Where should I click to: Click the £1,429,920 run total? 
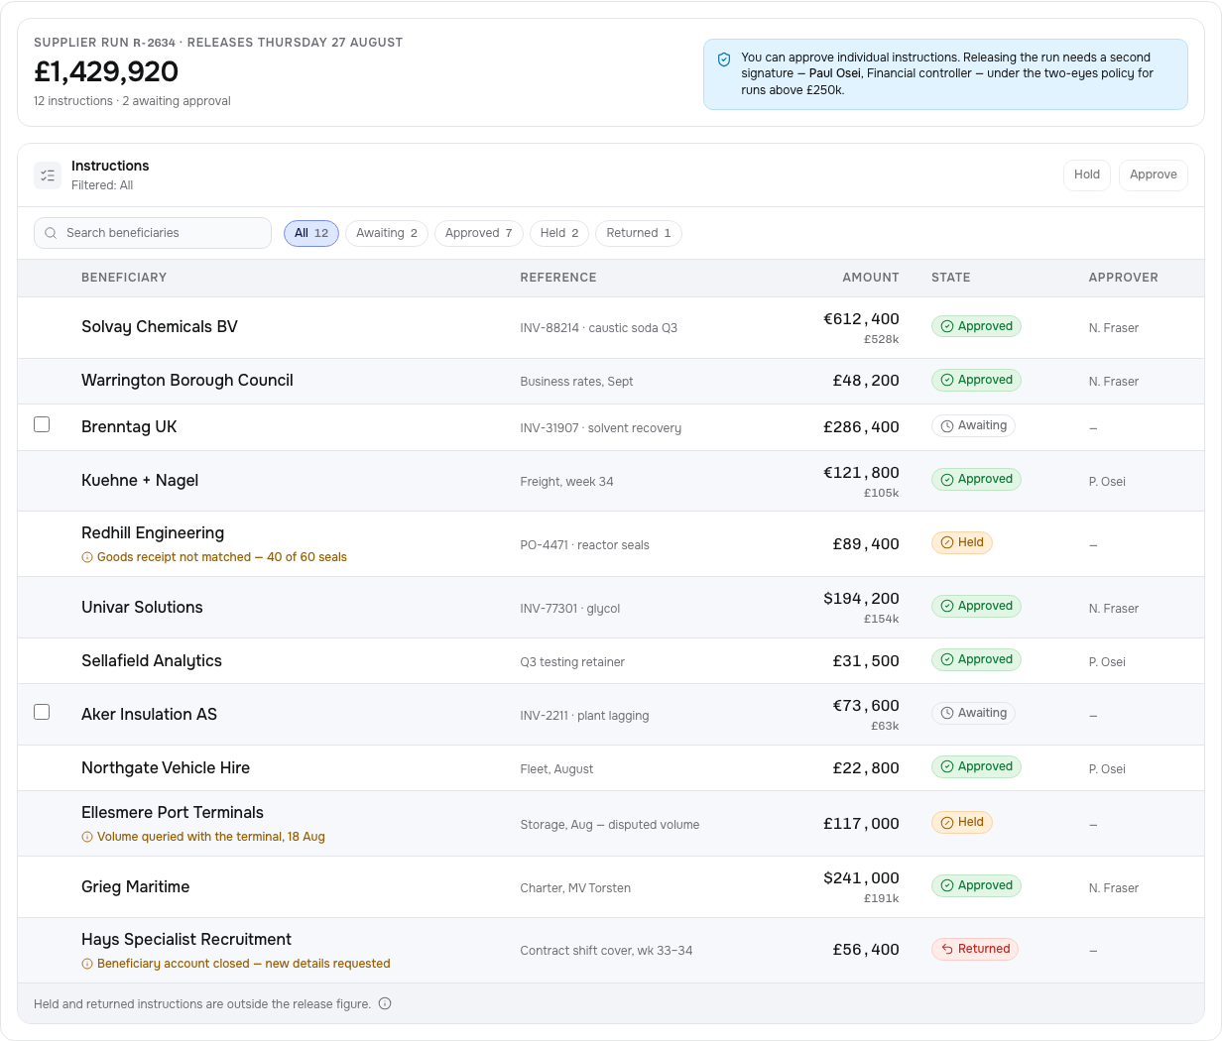click(x=106, y=71)
